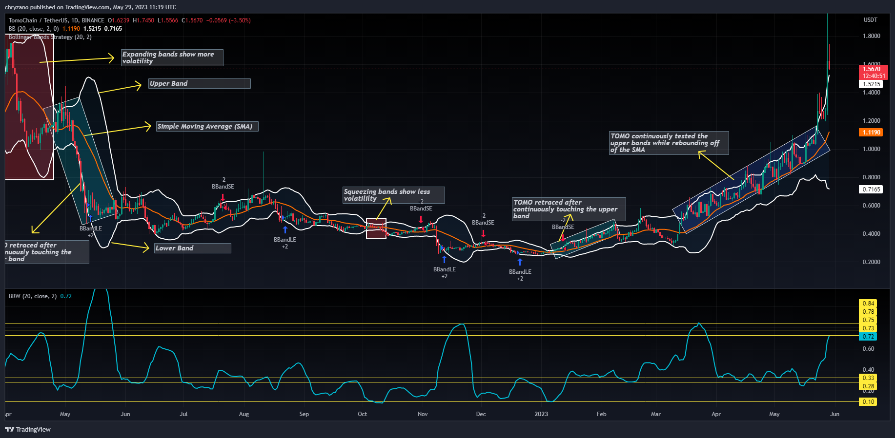Click the 0.2000 tick on the price scale
895x438 pixels.
click(872, 262)
